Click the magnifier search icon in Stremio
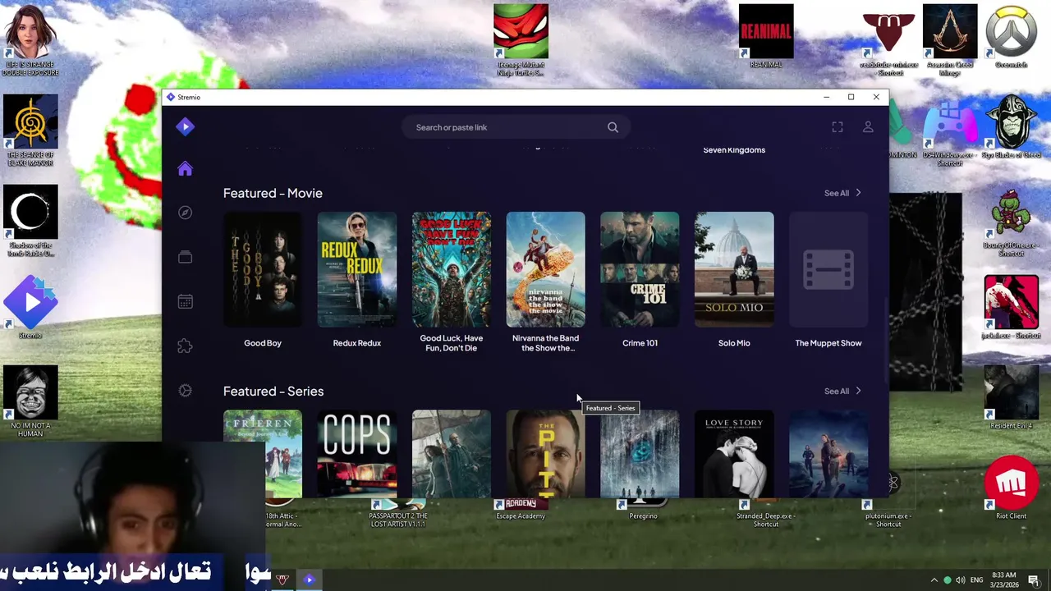Screen dimensions: 1051x591 613,127
